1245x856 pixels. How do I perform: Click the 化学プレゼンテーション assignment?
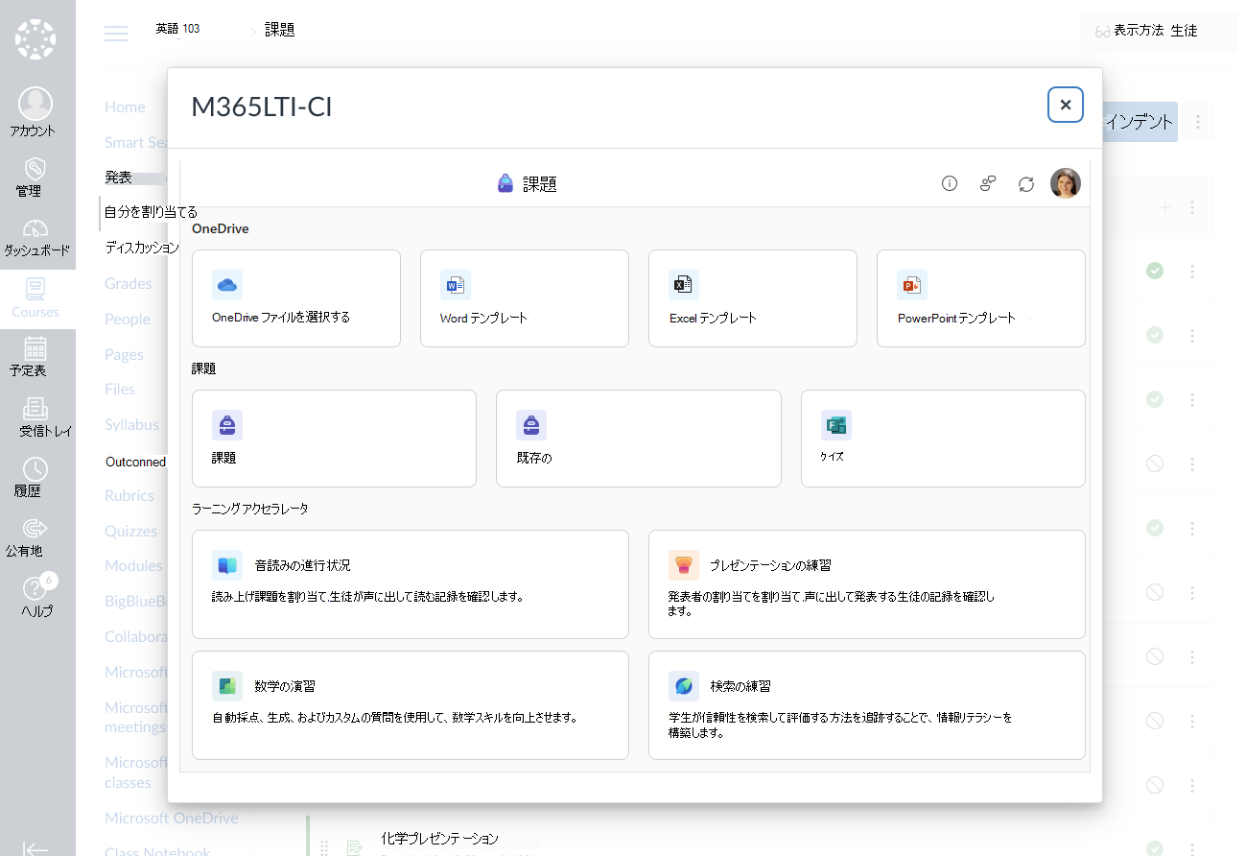coord(439,839)
